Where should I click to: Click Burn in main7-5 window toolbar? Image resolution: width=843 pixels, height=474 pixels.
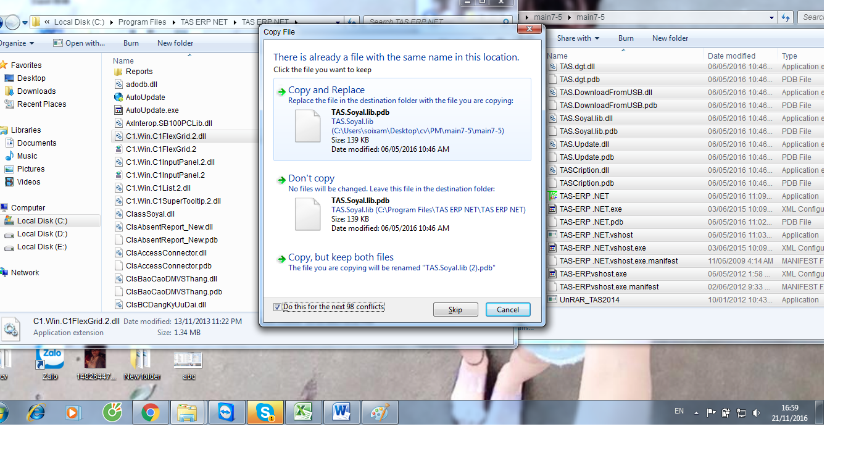tap(626, 38)
